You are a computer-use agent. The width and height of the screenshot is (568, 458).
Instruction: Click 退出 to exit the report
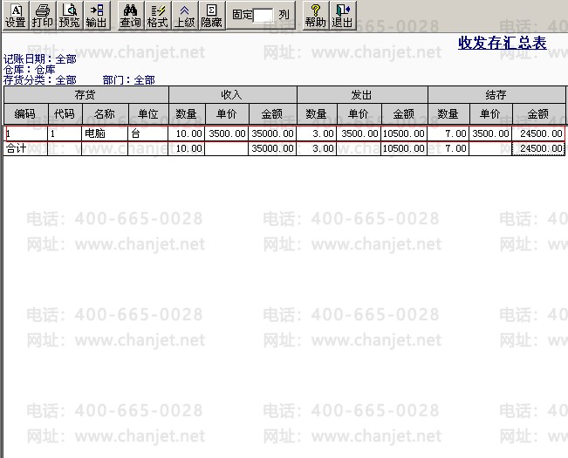point(343,16)
